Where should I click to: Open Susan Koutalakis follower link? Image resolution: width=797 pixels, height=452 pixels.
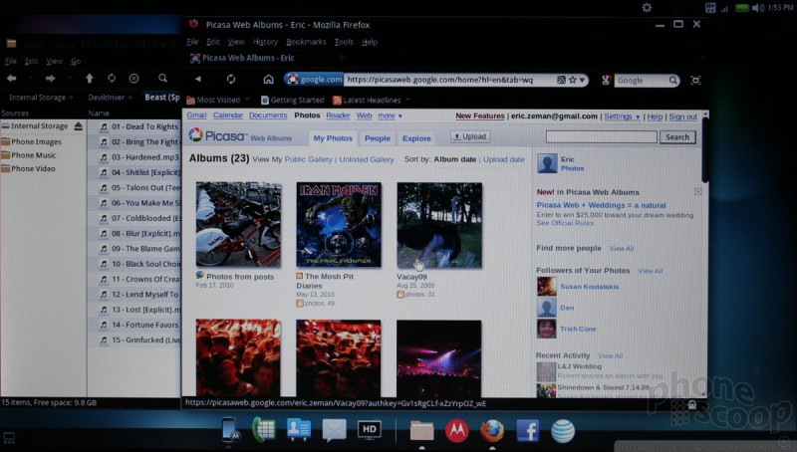pos(589,287)
